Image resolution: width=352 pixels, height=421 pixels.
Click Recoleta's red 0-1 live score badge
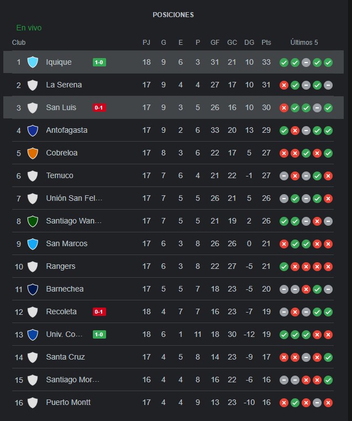click(99, 311)
